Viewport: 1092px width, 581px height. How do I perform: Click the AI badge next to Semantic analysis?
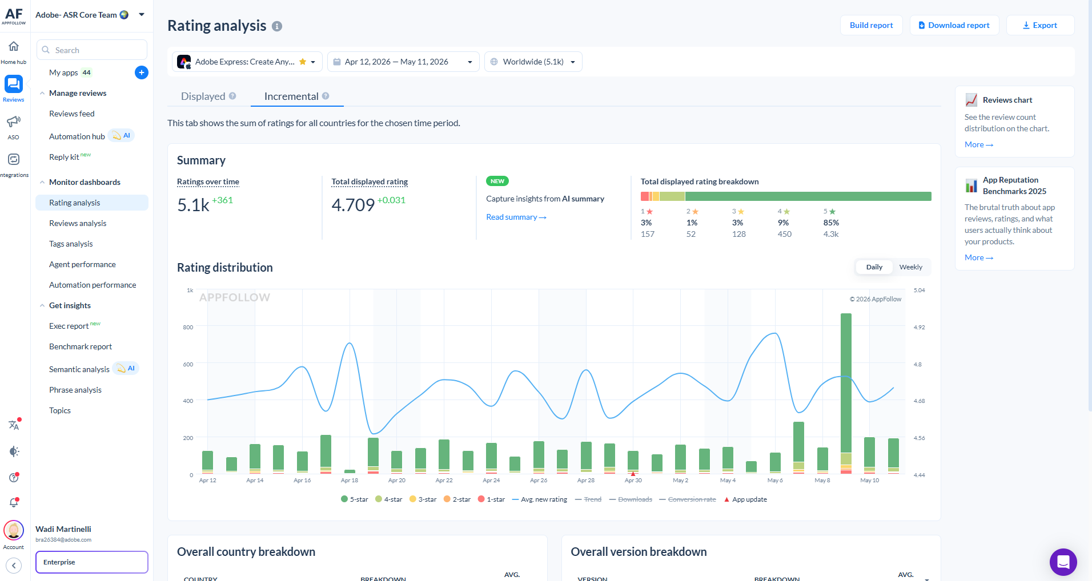pyautogui.click(x=126, y=369)
